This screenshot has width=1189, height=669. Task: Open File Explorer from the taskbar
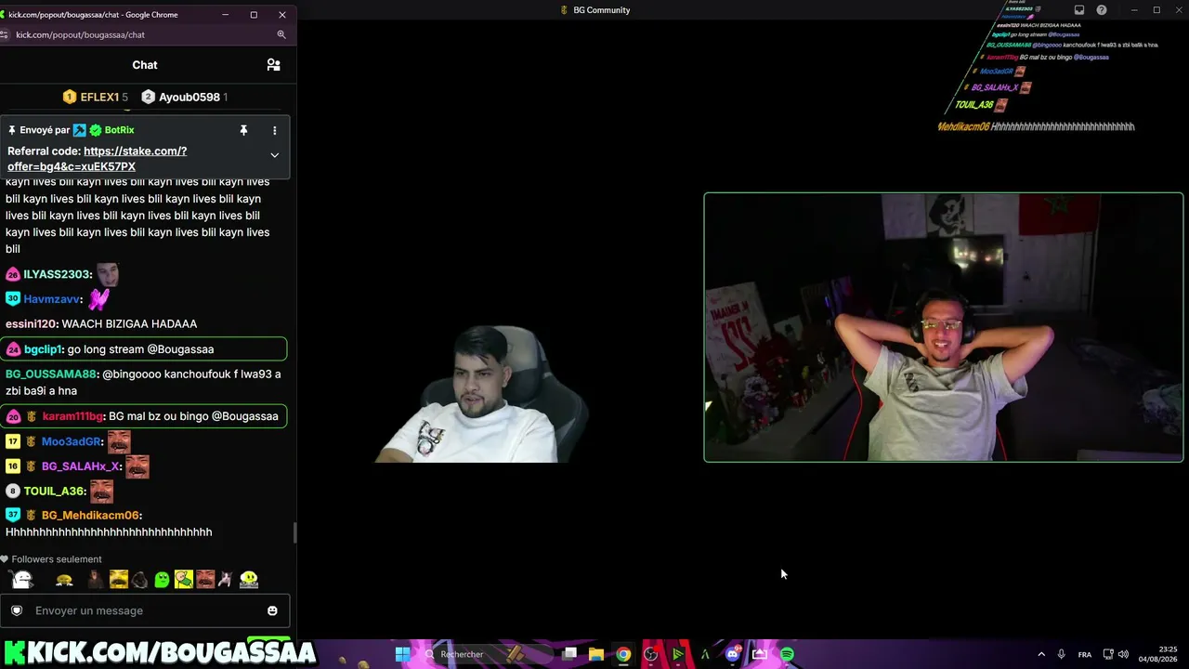[596, 654]
